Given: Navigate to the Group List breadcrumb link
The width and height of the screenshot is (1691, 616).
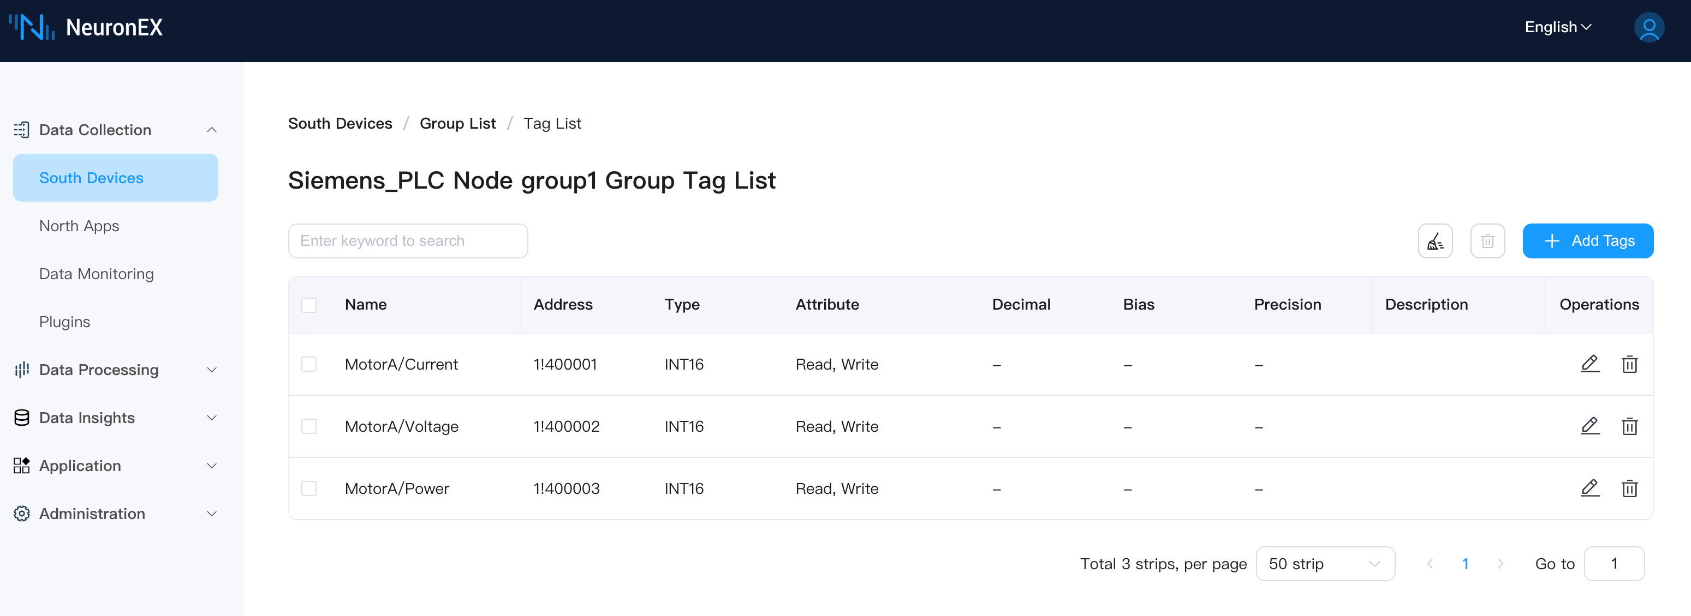Looking at the screenshot, I should tap(457, 123).
